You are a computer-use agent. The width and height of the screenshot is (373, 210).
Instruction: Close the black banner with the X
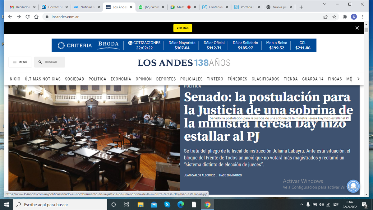[x=357, y=28]
